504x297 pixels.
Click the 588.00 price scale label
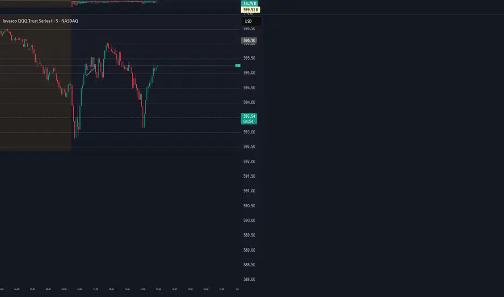pyautogui.click(x=249, y=279)
